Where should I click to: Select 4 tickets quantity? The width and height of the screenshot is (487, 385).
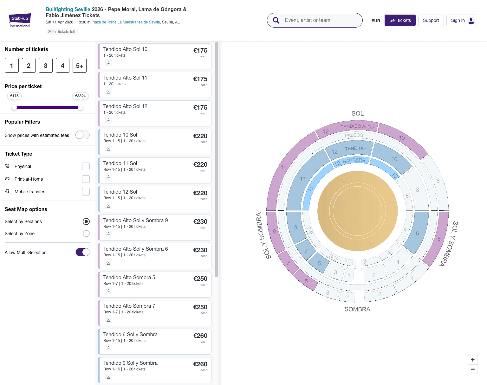tap(62, 65)
